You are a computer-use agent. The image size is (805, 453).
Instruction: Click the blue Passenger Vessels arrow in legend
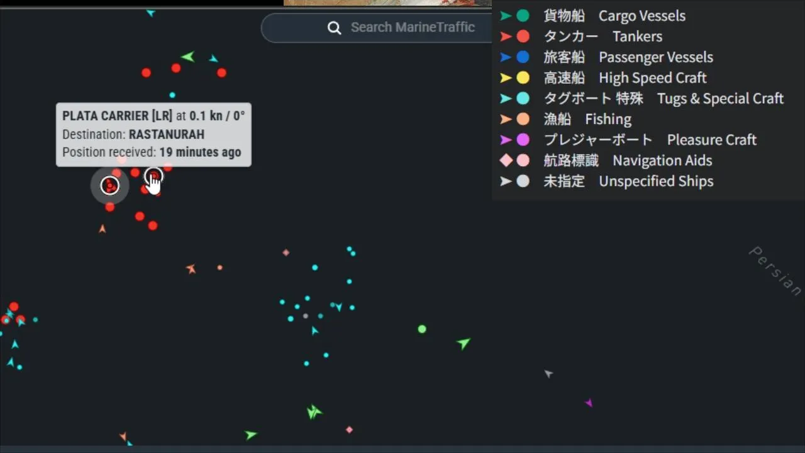pyautogui.click(x=506, y=57)
